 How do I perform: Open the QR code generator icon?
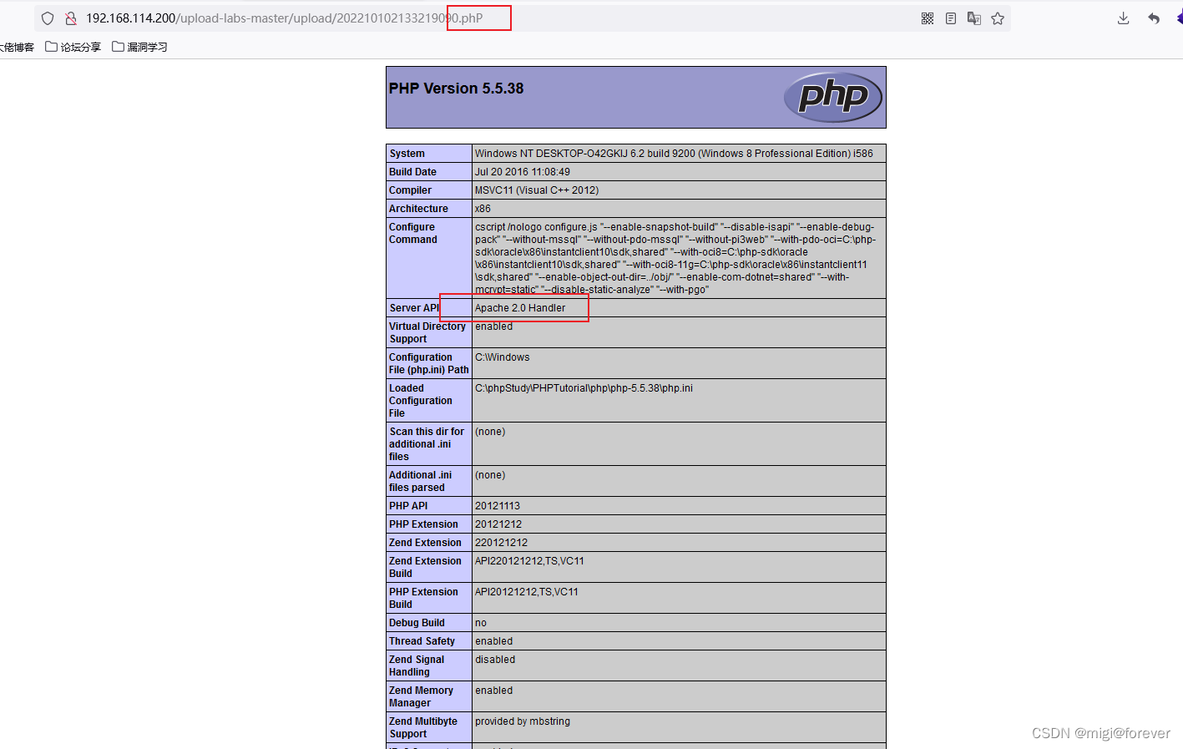tap(928, 18)
